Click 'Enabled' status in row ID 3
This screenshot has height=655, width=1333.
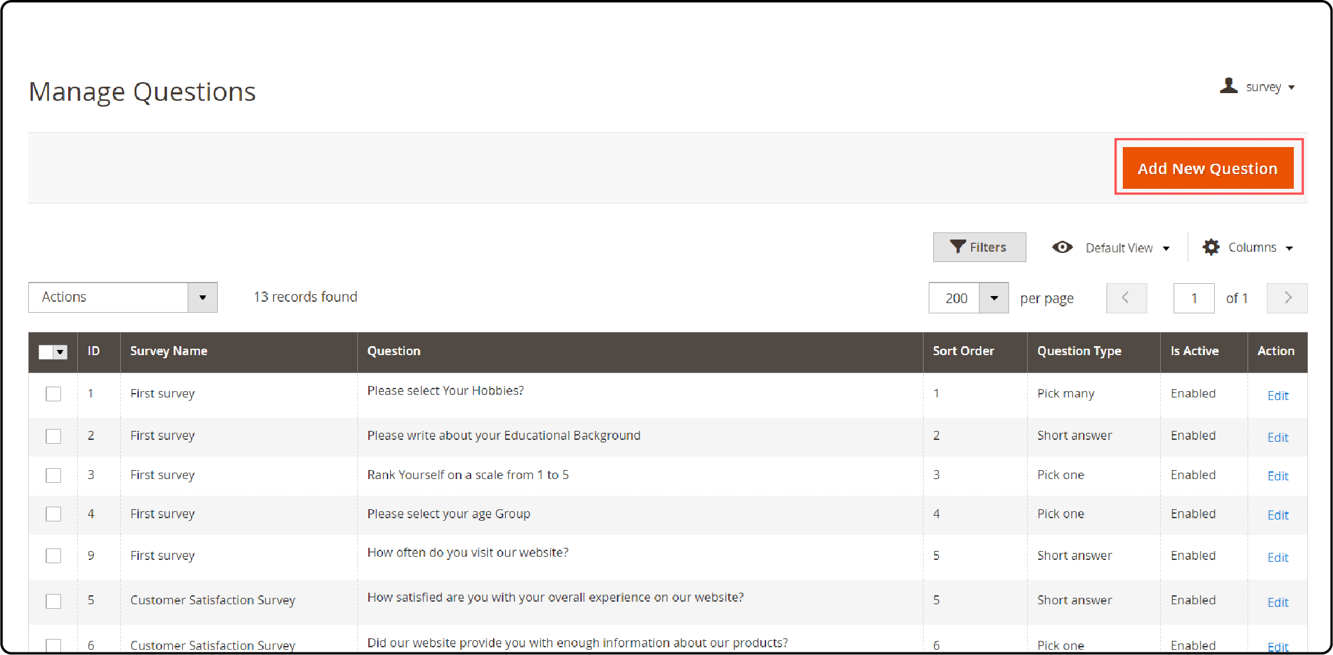click(1193, 475)
